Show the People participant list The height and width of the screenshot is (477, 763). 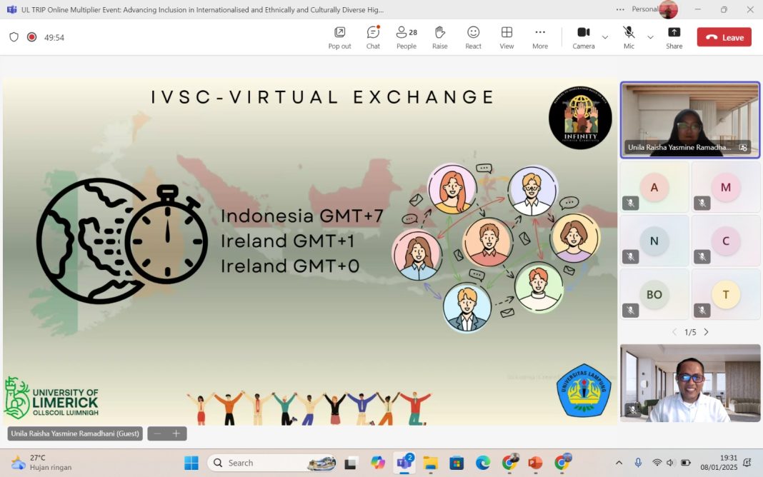tap(407, 37)
